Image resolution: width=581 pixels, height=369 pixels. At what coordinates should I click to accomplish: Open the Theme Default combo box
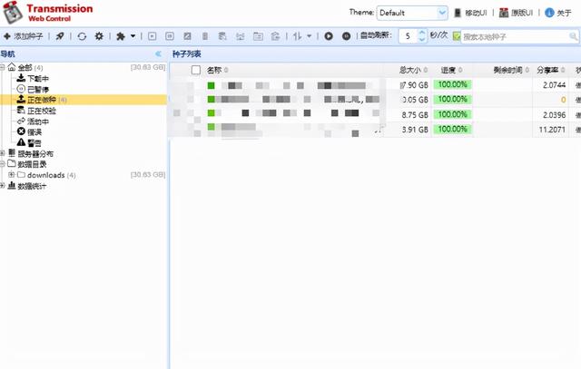(x=412, y=13)
